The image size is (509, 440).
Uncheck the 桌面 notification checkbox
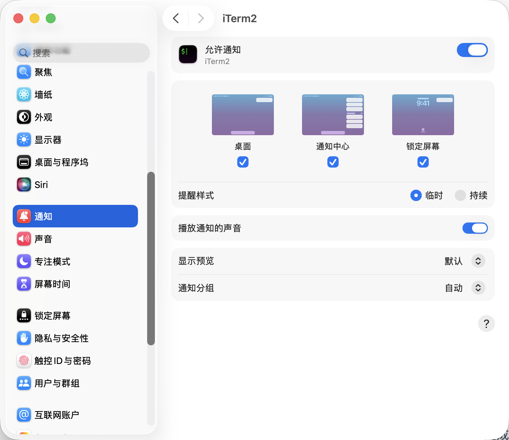point(243,162)
